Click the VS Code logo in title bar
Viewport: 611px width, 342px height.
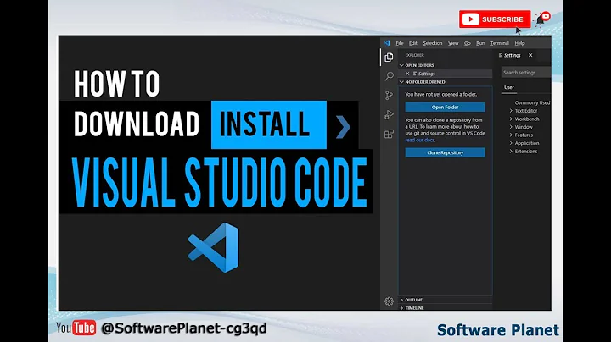pos(387,43)
